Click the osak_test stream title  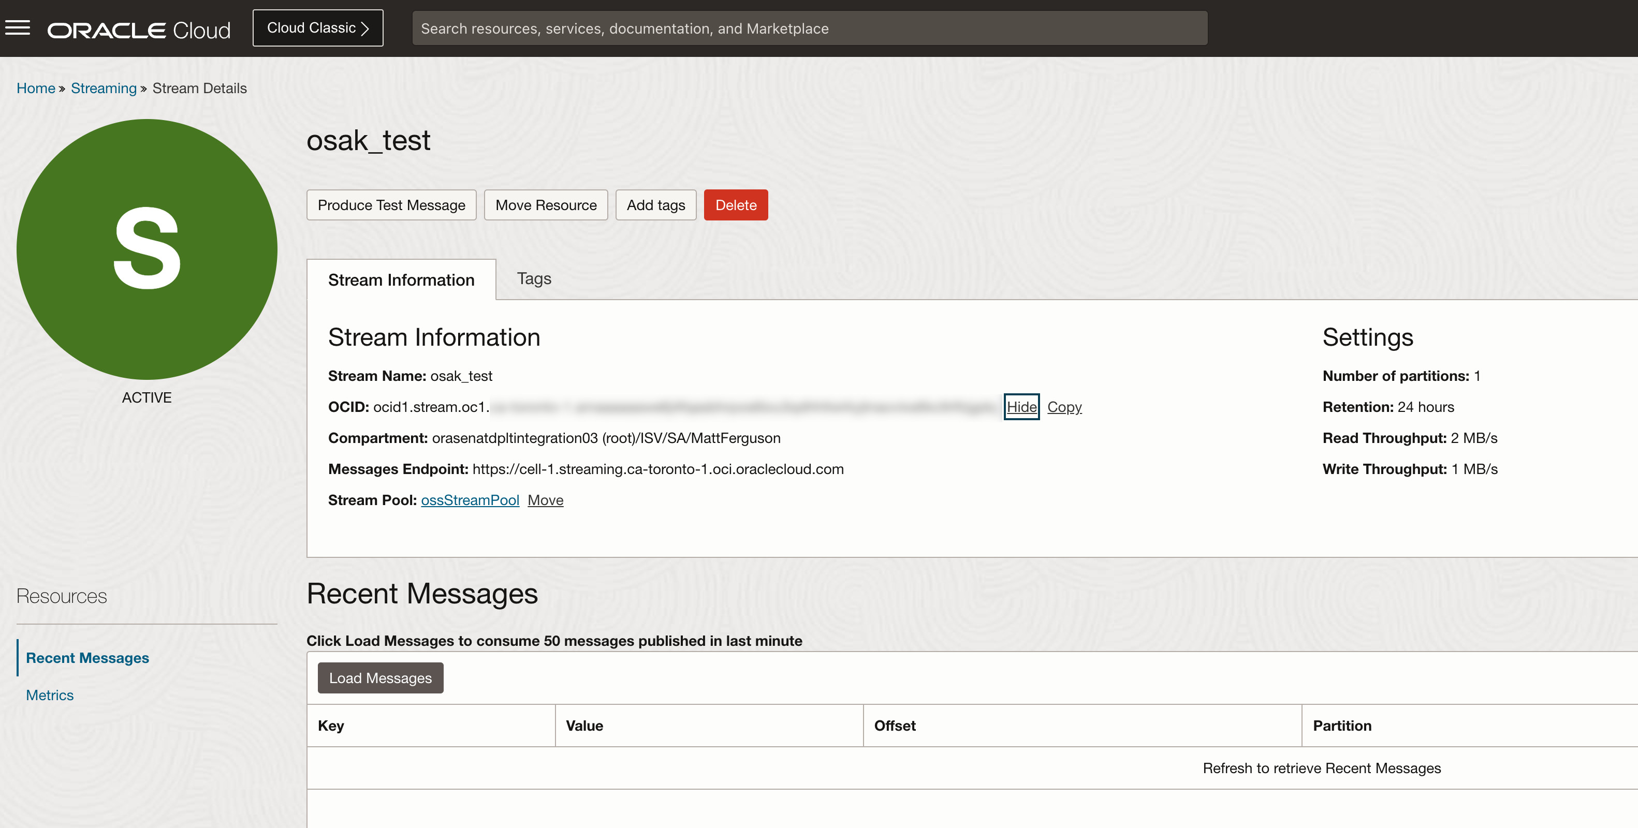click(x=368, y=140)
